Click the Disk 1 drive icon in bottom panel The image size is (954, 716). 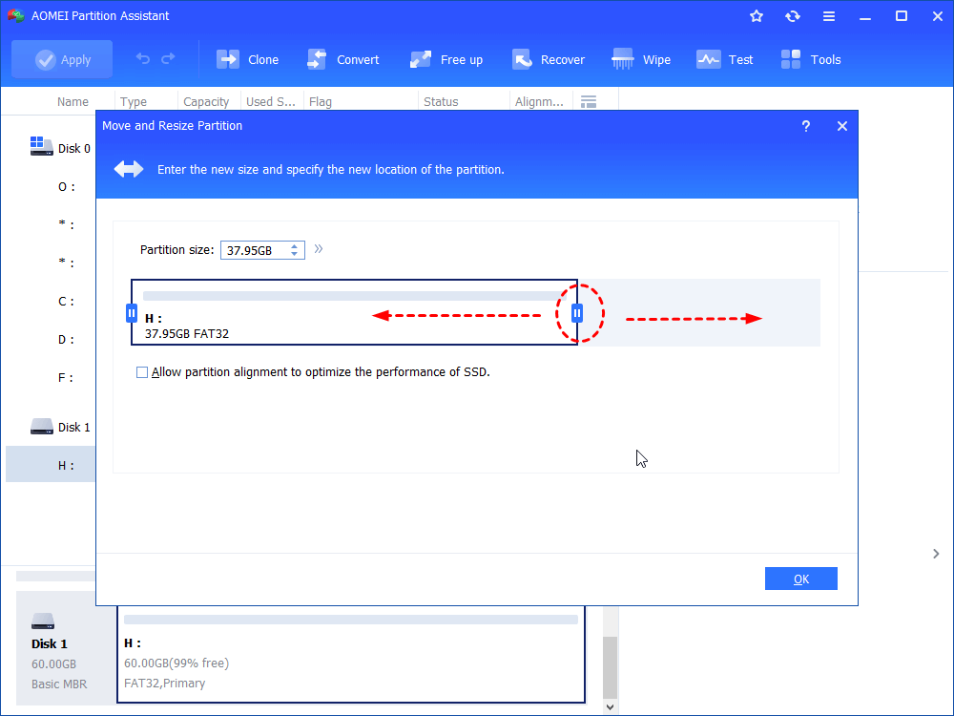pyautogui.click(x=43, y=621)
